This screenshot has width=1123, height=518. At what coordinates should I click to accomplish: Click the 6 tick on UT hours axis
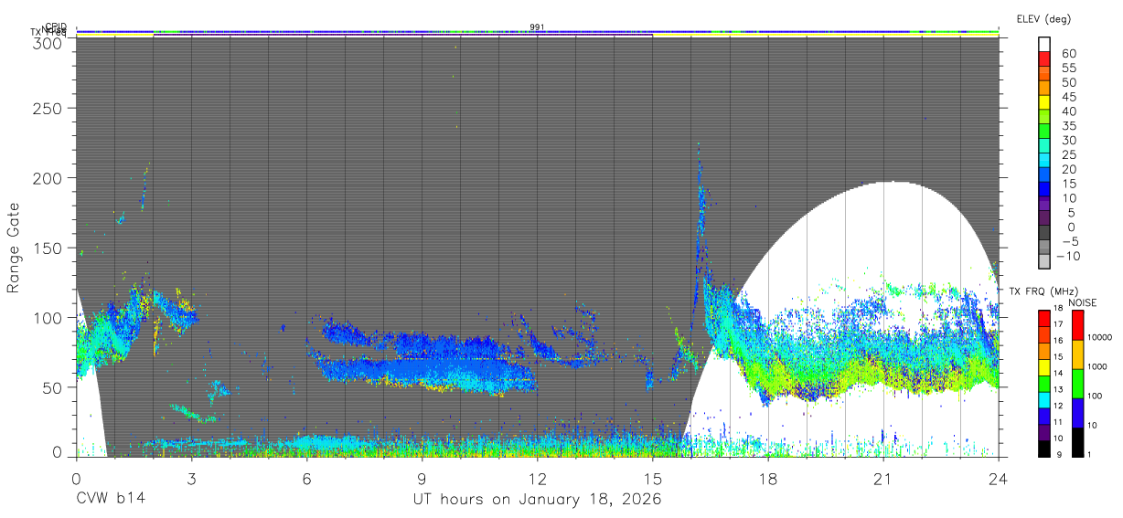pyautogui.click(x=306, y=478)
